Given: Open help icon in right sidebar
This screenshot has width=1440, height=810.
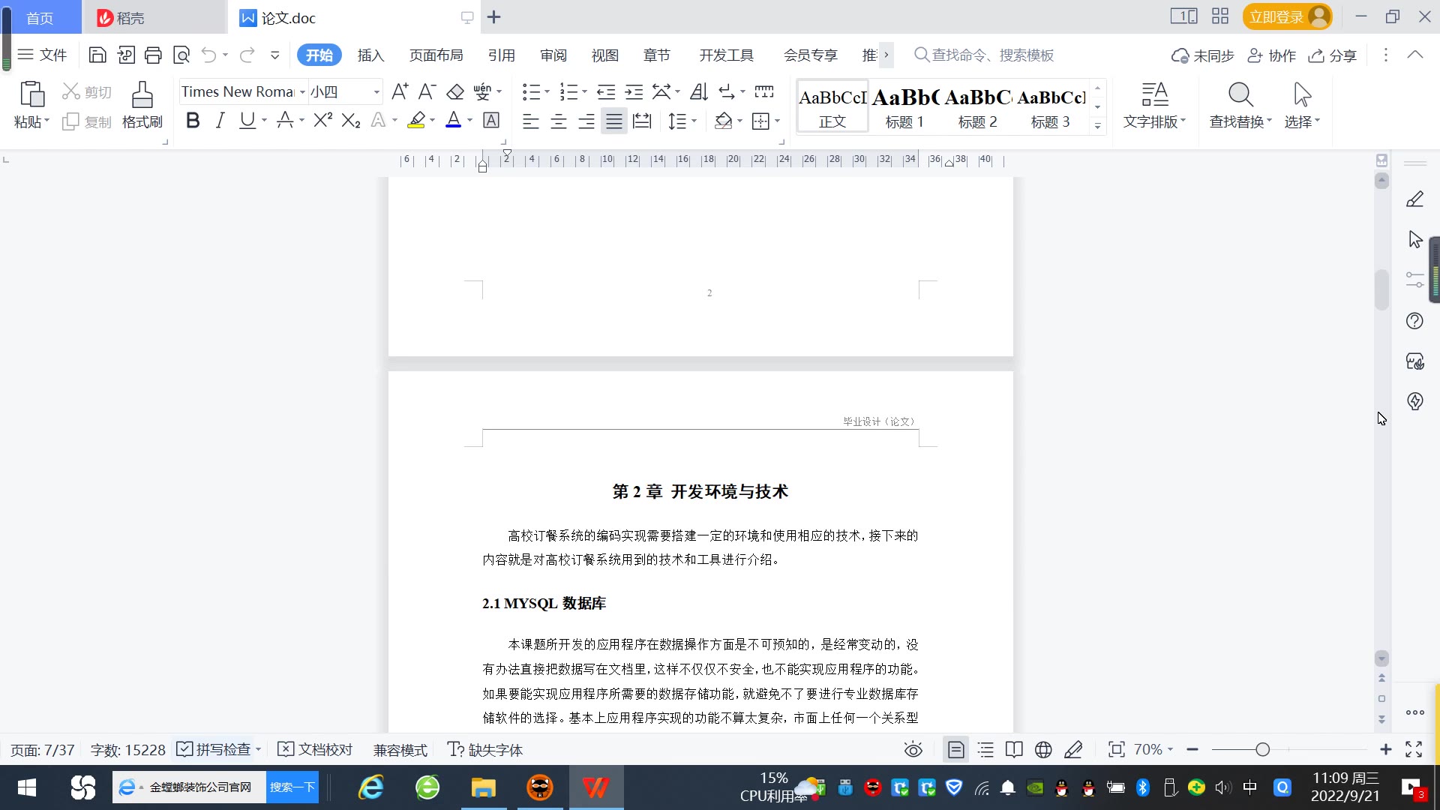Looking at the screenshot, I should [x=1414, y=321].
